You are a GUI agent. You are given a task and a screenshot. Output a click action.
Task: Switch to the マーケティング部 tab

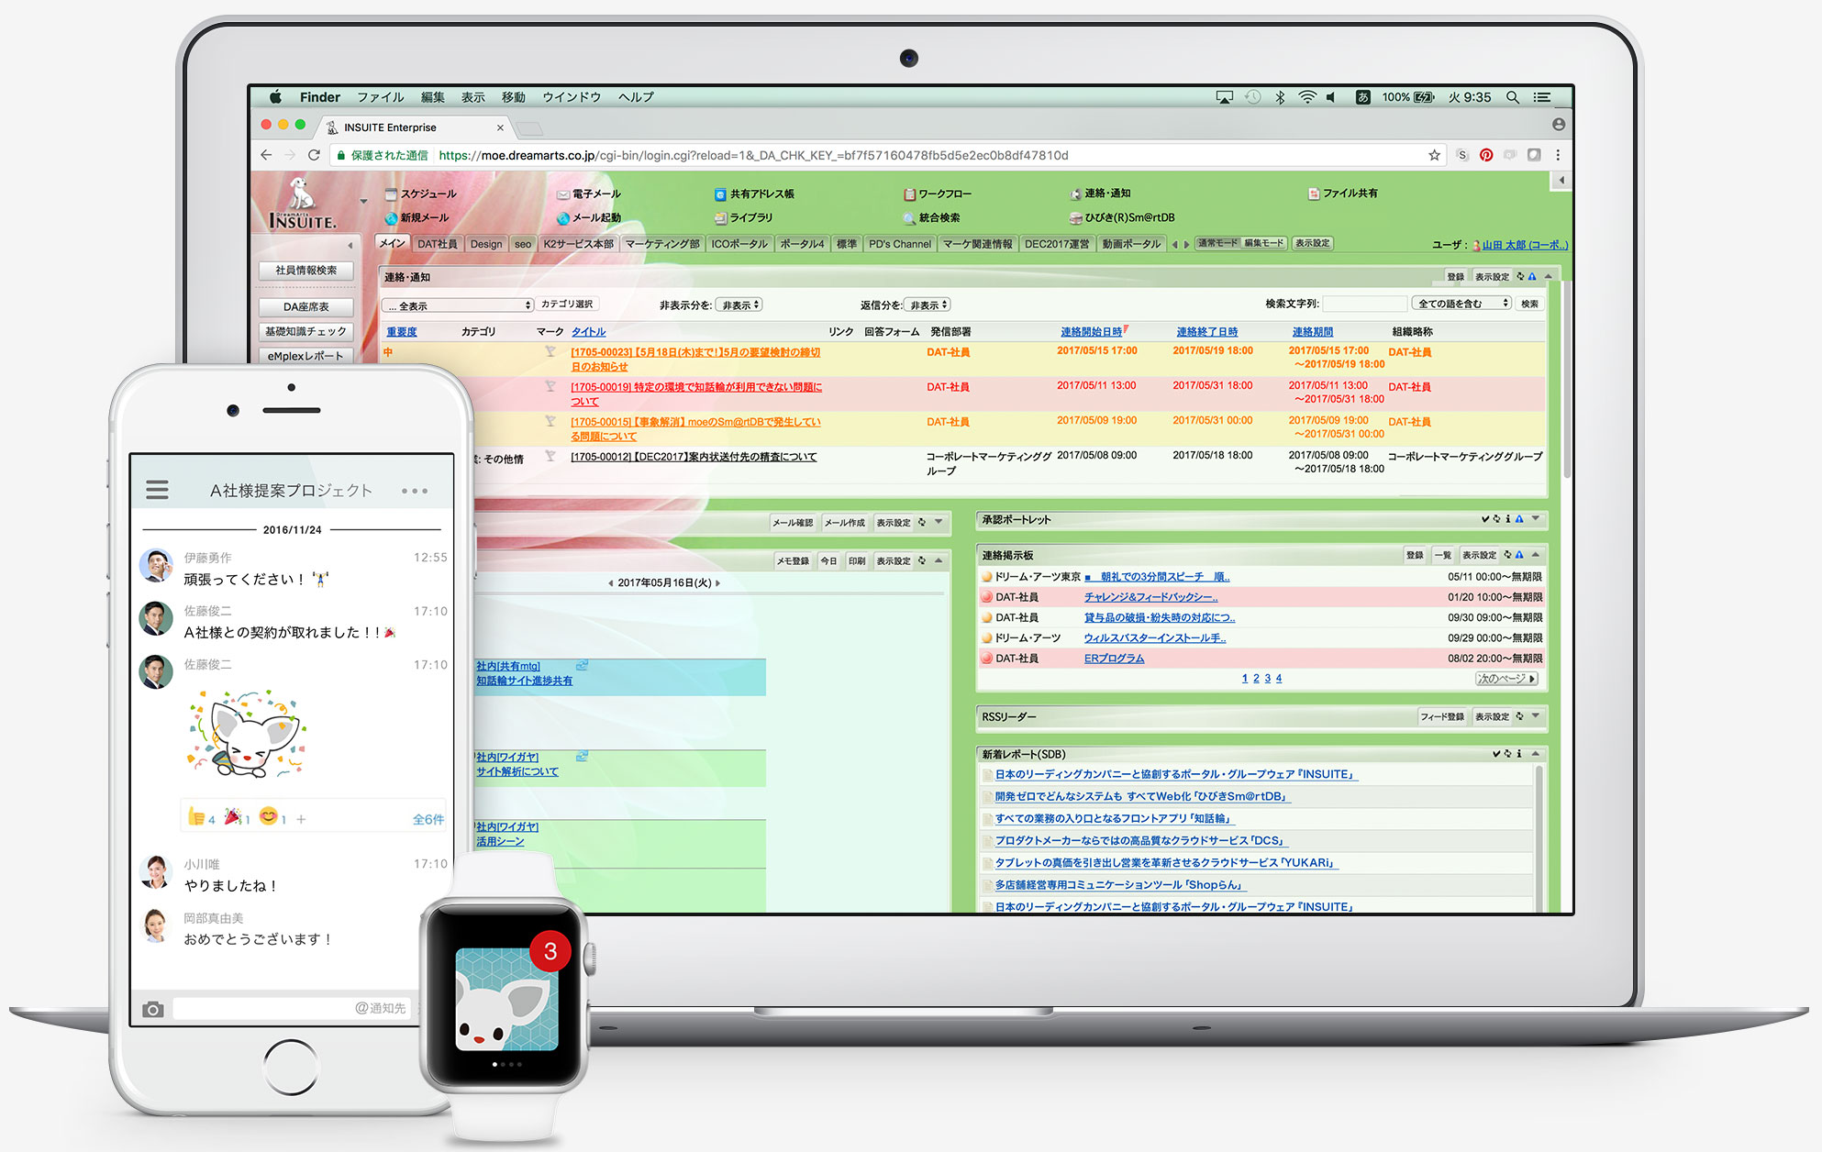pyautogui.click(x=662, y=244)
